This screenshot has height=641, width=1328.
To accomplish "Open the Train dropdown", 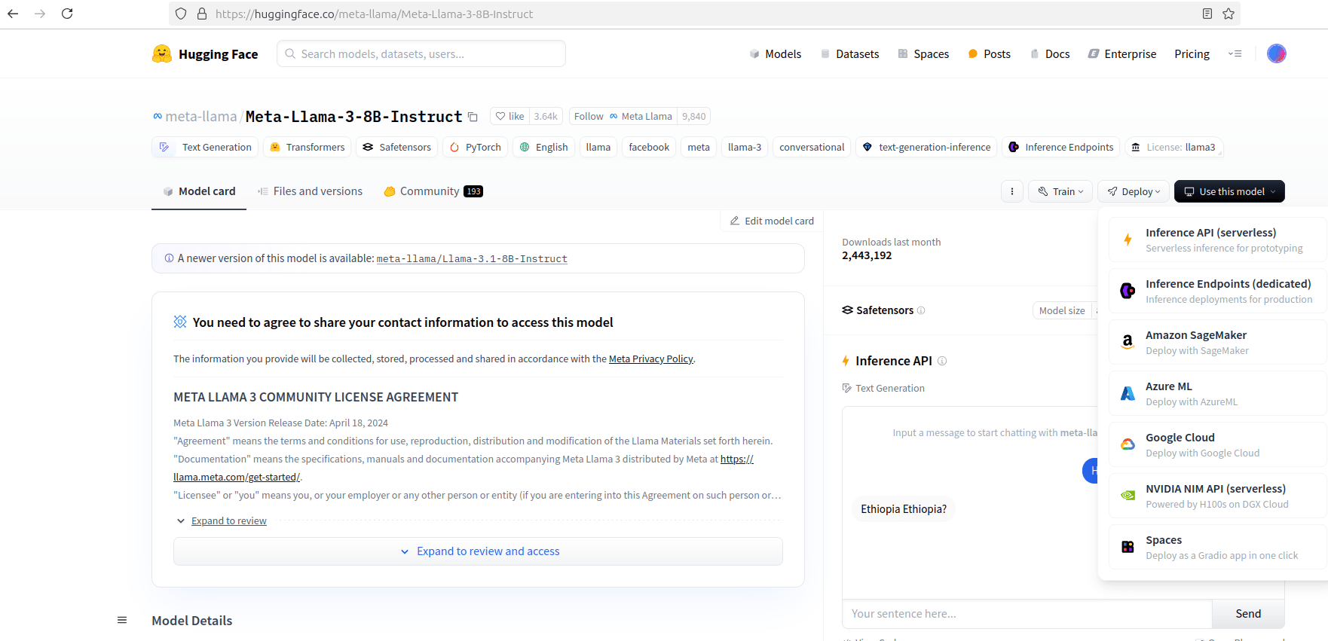I will pyautogui.click(x=1060, y=191).
